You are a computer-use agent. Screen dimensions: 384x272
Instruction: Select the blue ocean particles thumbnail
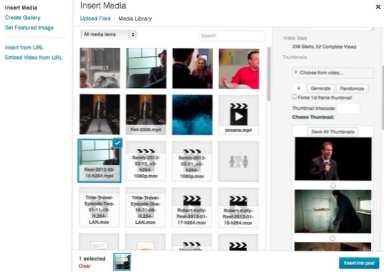coord(192,115)
